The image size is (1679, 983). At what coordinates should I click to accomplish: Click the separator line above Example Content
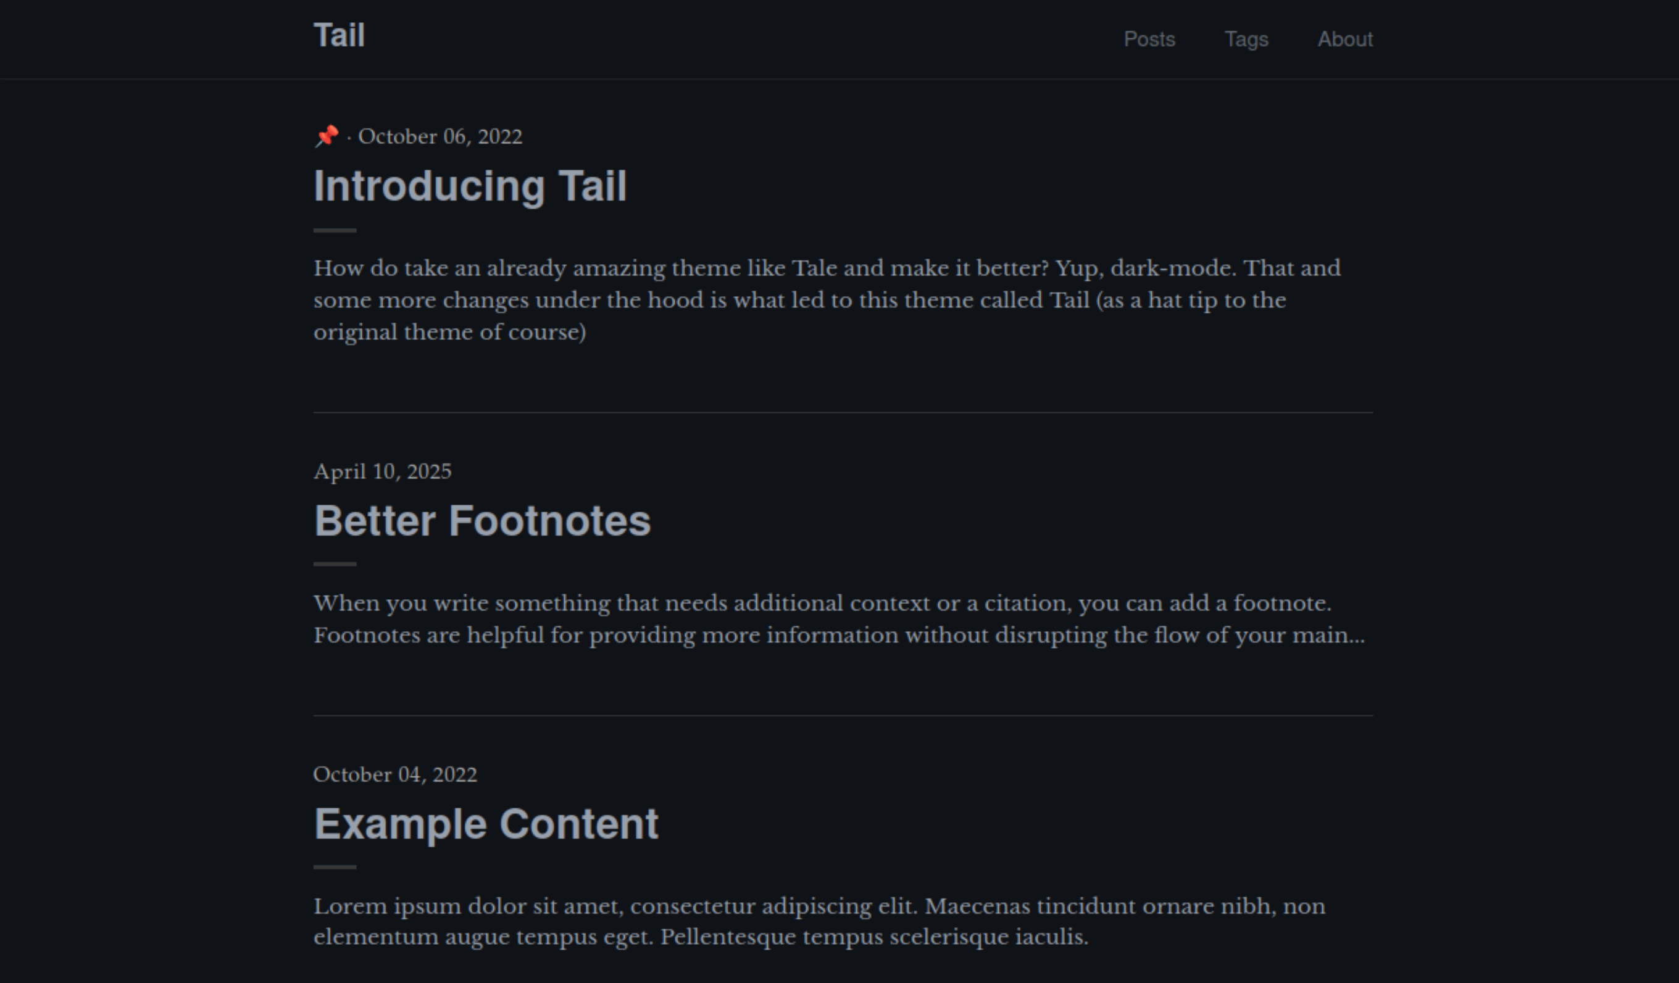click(x=843, y=716)
